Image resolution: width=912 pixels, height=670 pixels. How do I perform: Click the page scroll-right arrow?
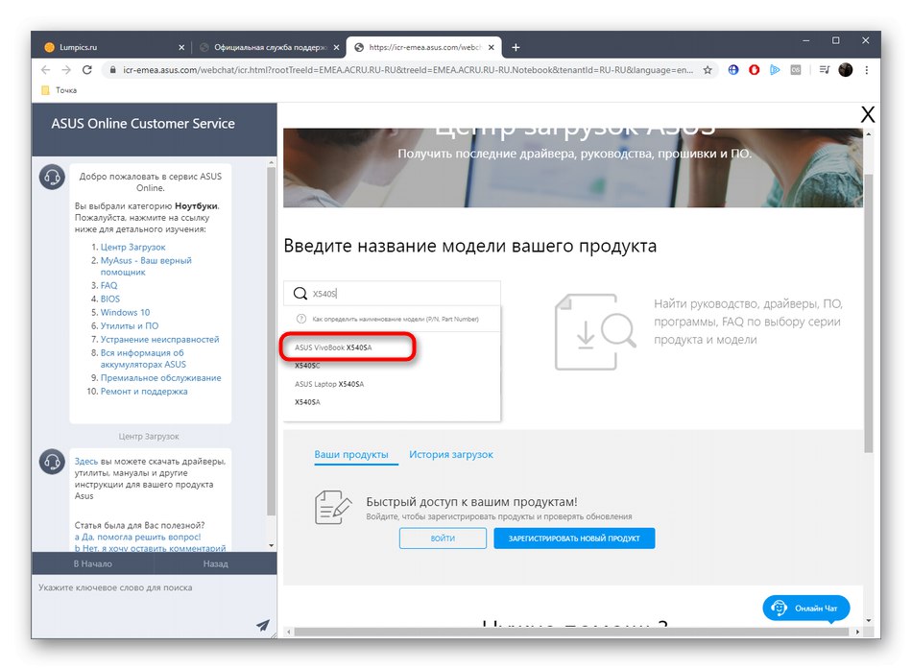tap(857, 632)
